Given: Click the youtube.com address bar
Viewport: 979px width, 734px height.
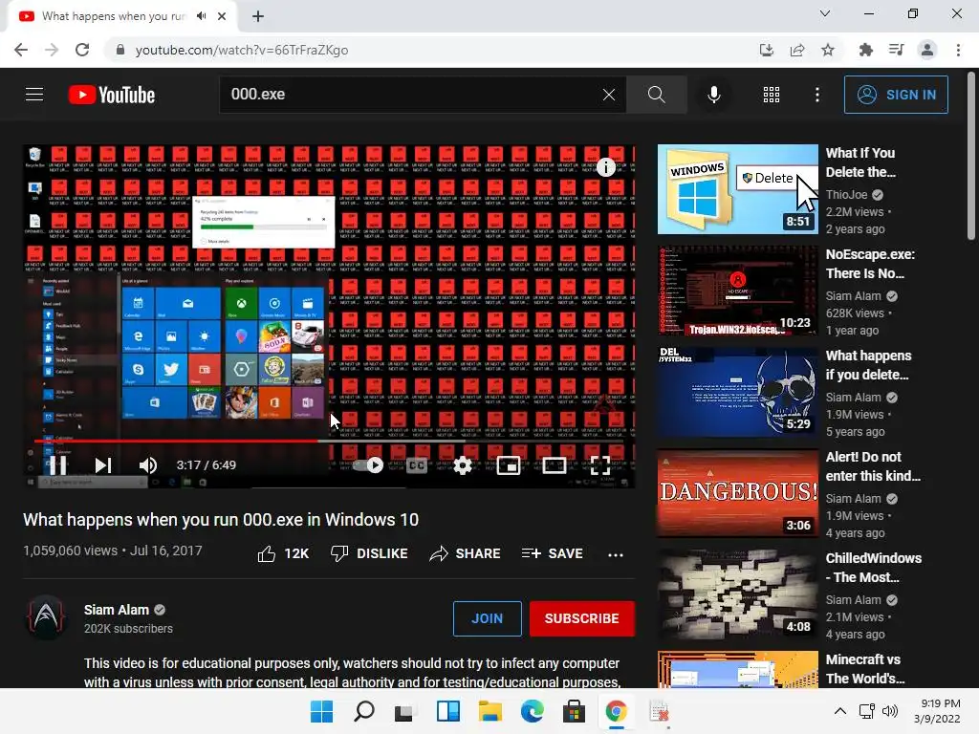Looking at the screenshot, I should click(431, 50).
